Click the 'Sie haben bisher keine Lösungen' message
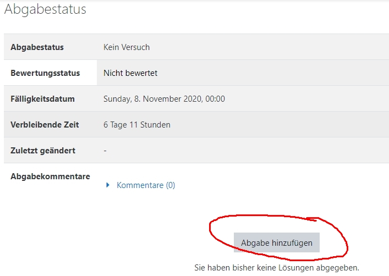 (x=277, y=267)
